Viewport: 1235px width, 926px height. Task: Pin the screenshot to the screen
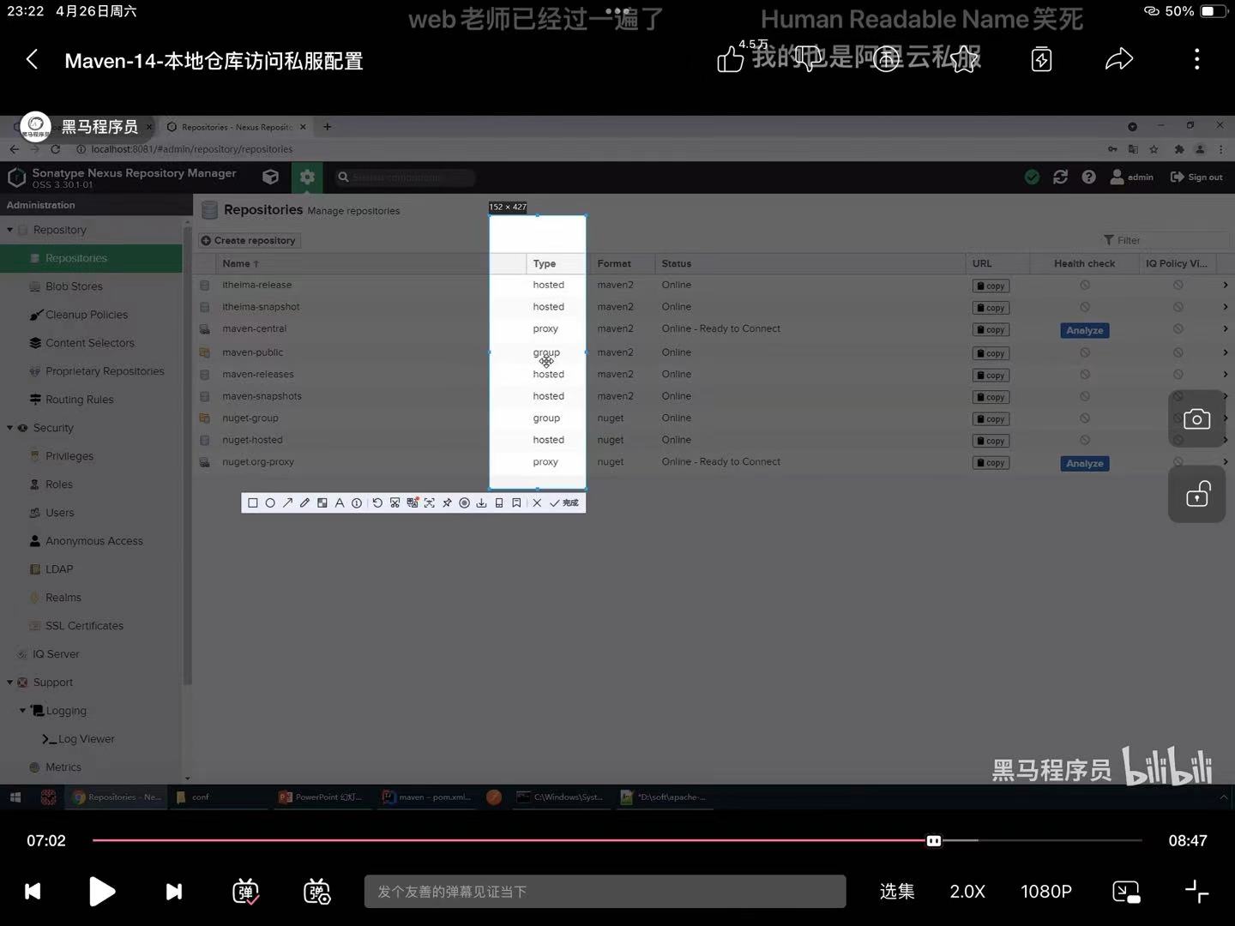click(447, 503)
